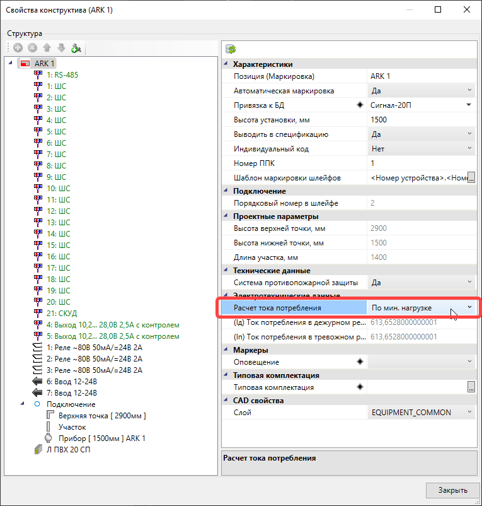This screenshot has width=482, height=506.
Task: Click the move up arrow toolbar icon
Action: tap(47, 48)
